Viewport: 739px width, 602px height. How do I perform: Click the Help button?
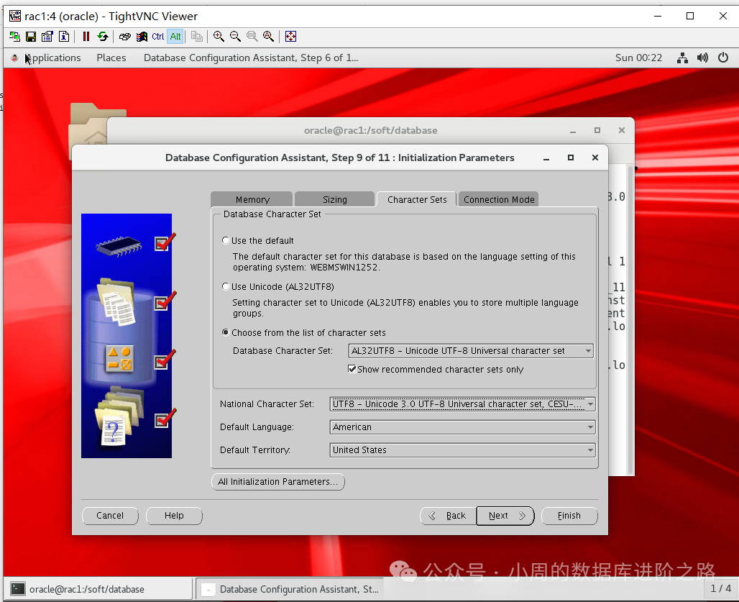tap(174, 515)
